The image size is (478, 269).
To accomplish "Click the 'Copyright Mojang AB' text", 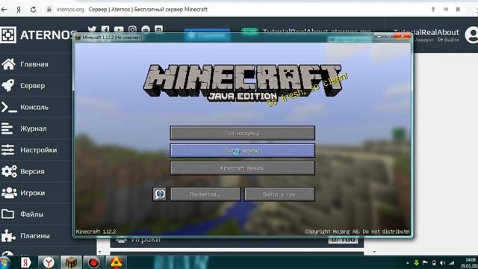I will pos(357,232).
